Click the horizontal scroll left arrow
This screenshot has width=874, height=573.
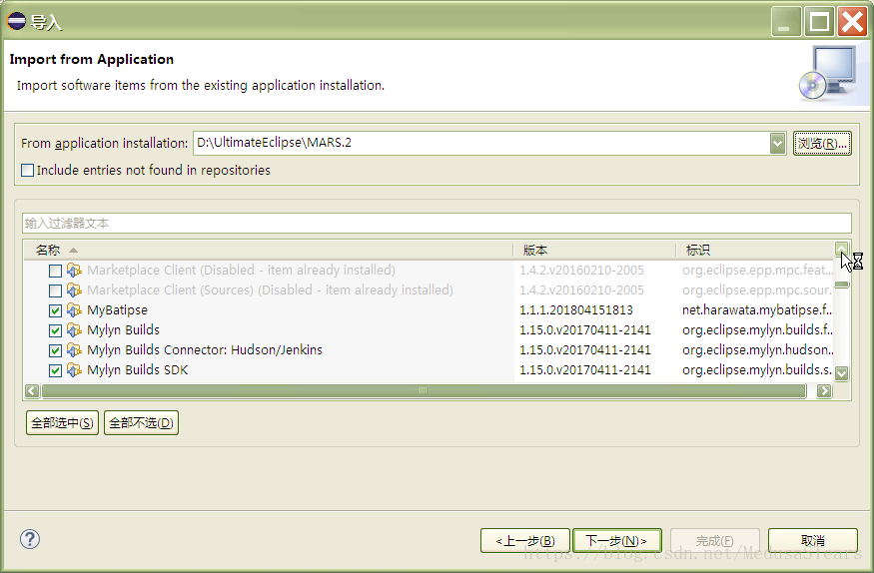[32, 391]
